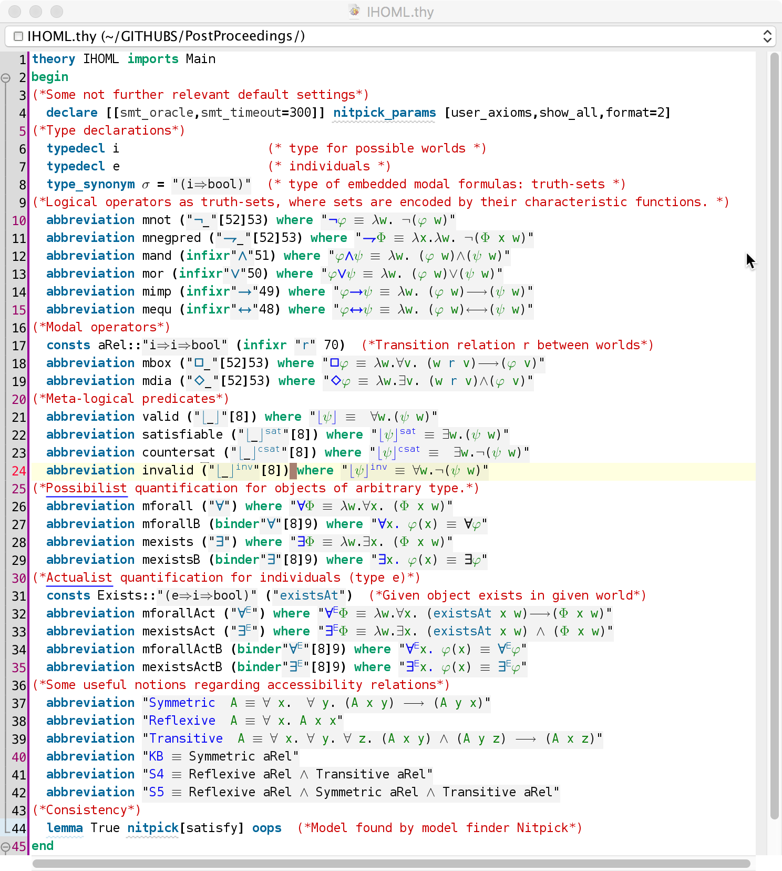Click the horizontal scrollbar at bottom

point(391,864)
